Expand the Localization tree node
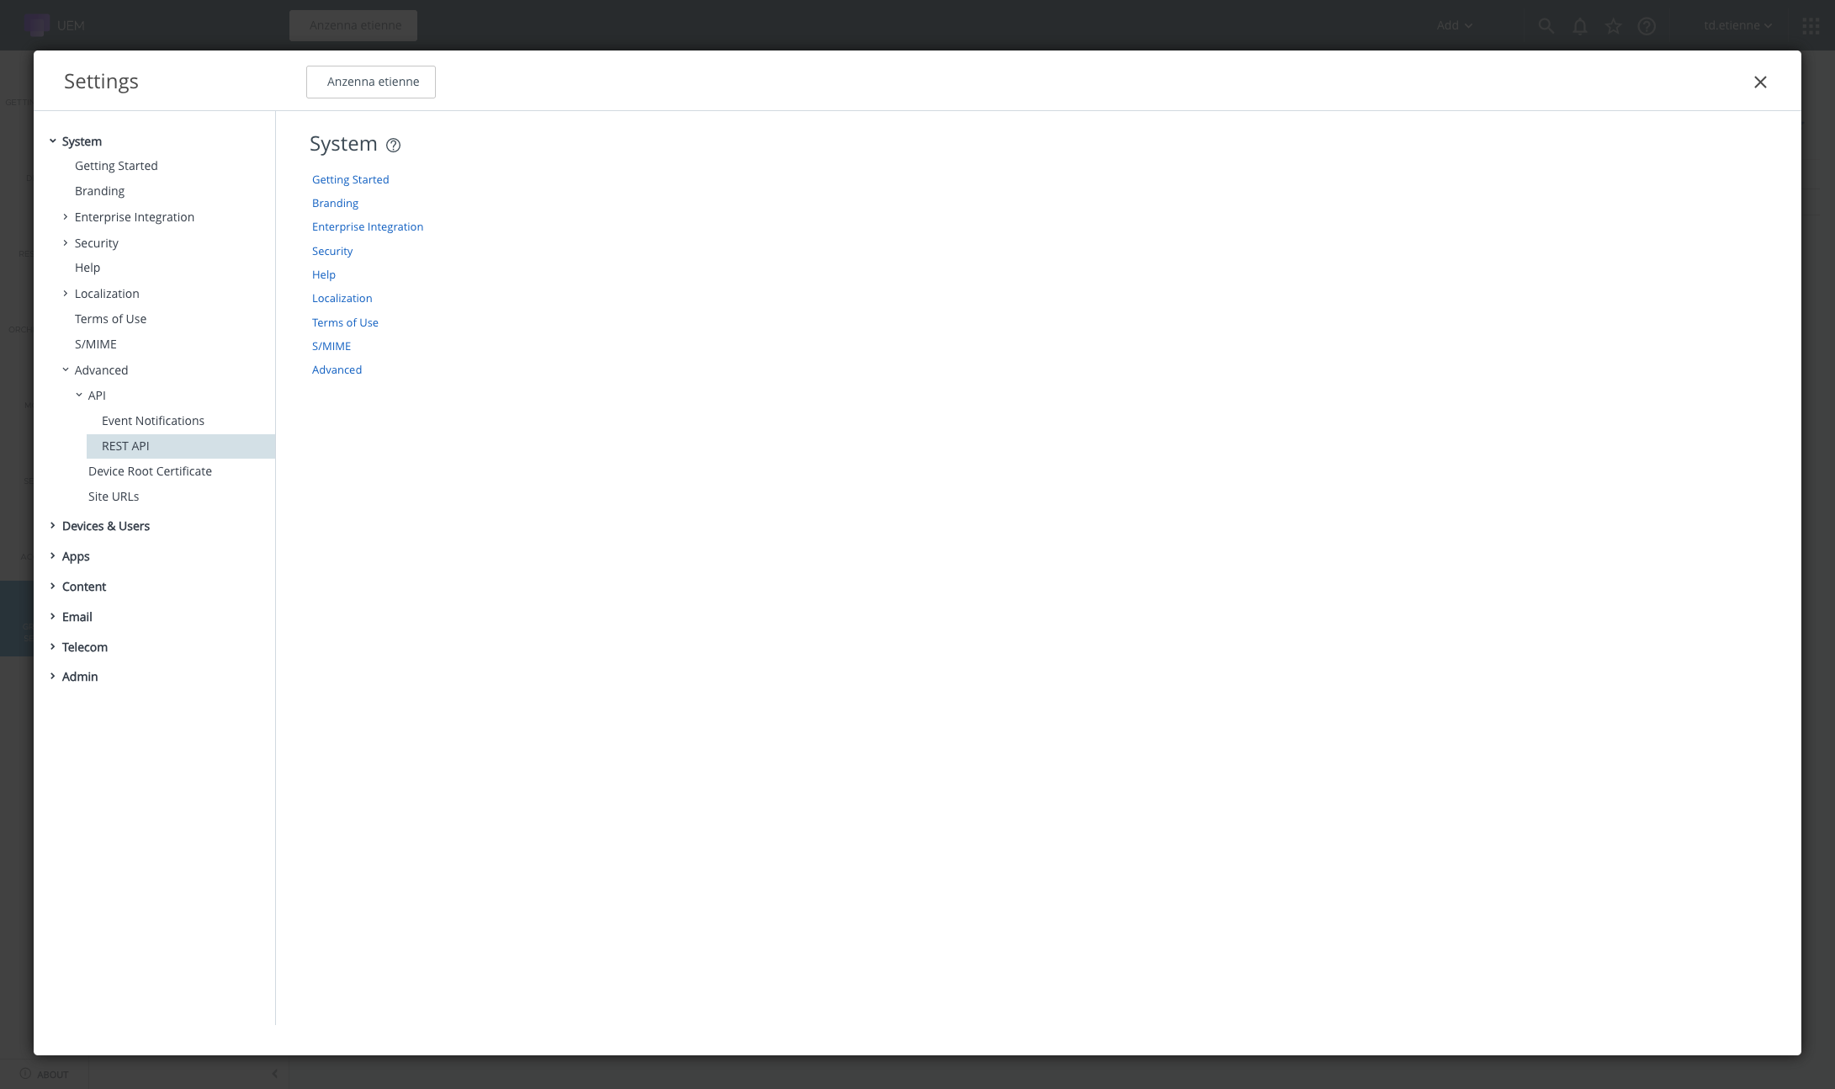The width and height of the screenshot is (1835, 1089). (66, 294)
